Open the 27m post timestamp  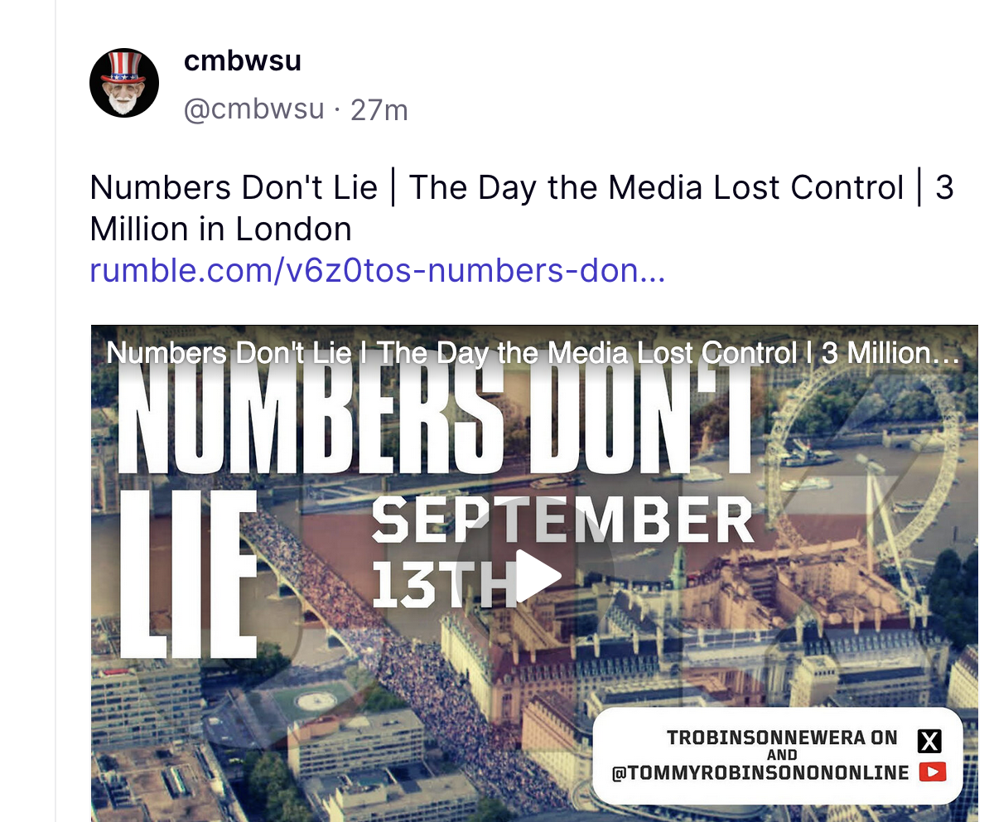(x=379, y=109)
